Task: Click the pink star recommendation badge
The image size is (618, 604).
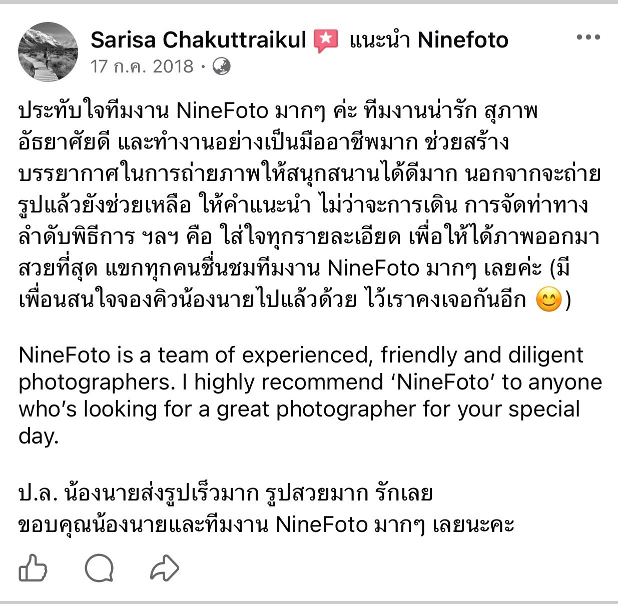Action: coord(326,41)
